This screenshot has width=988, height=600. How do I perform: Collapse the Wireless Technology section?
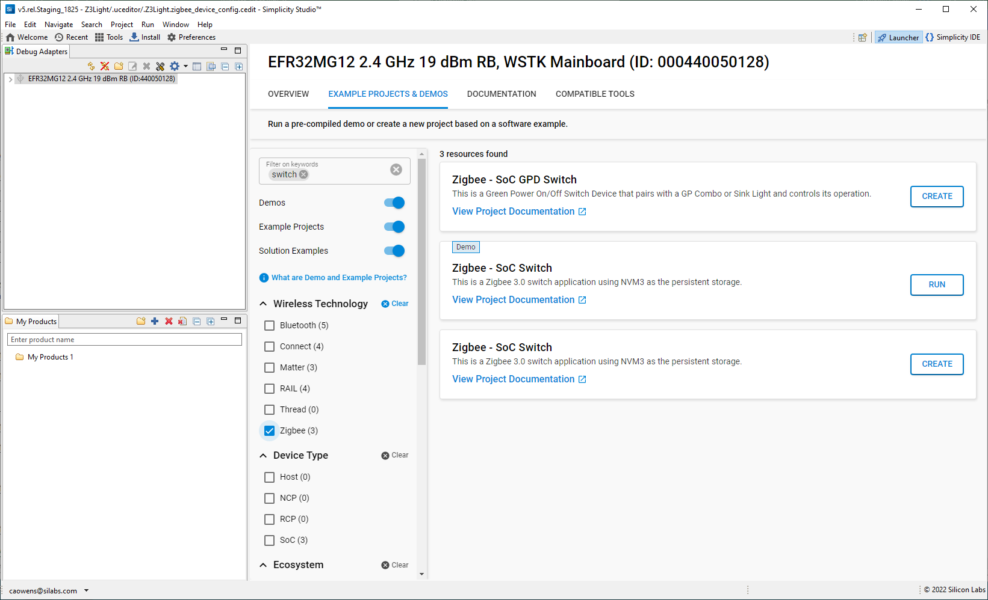pyautogui.click(x=263, y=304)
